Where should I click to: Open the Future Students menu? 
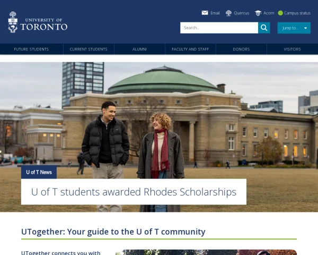pyautogui.click(x=31, y=49)
